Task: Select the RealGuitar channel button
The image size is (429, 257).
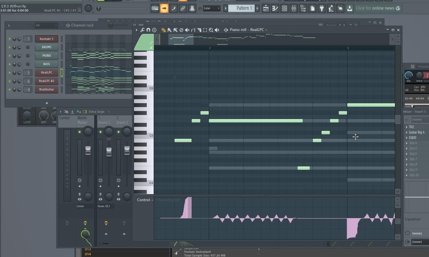Action: pyautogui.click(x=47, y=90)
